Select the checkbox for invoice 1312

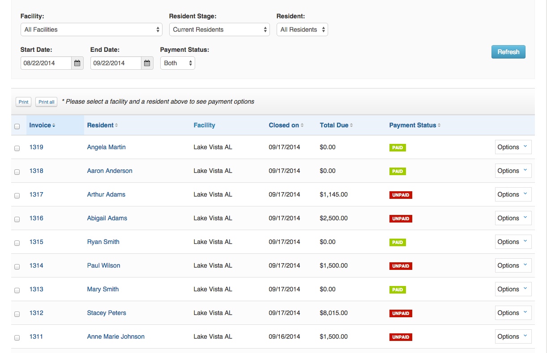tap(17, 314)
